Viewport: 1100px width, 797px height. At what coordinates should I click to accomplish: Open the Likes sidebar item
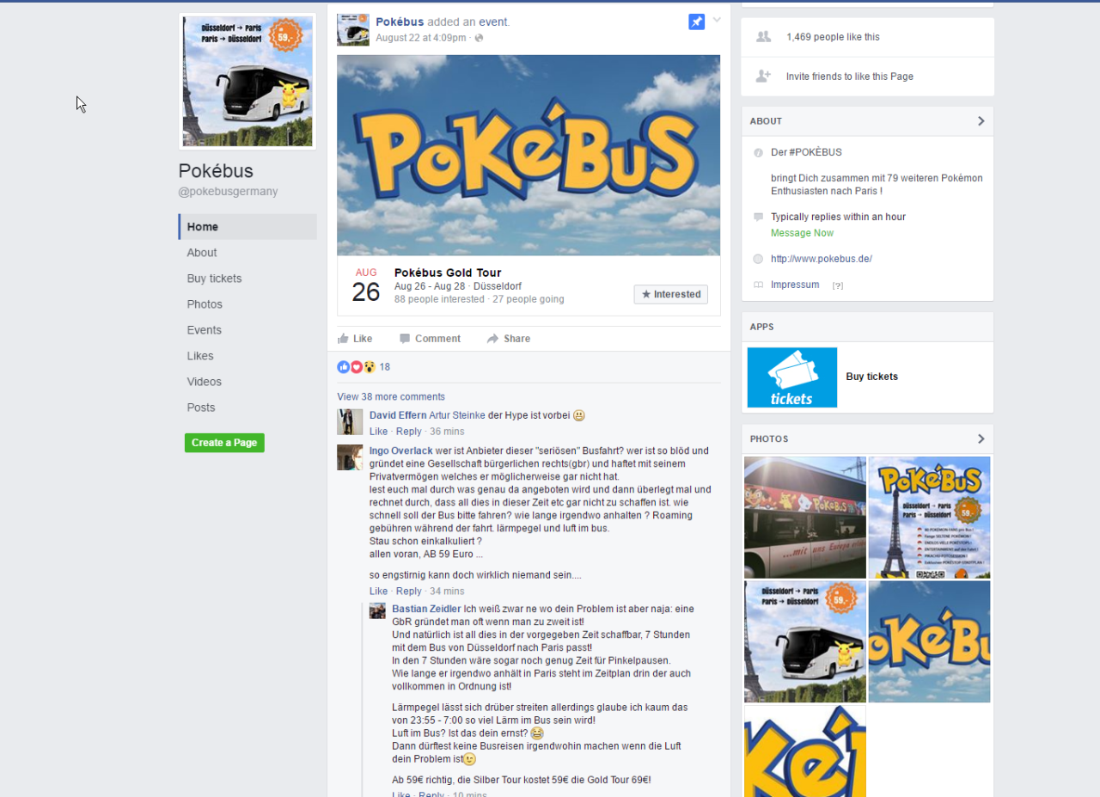pos(200,356)
